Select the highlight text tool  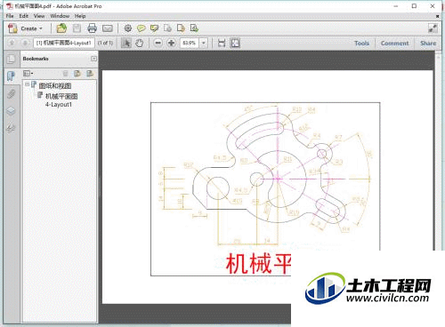[x=154, y=28]
